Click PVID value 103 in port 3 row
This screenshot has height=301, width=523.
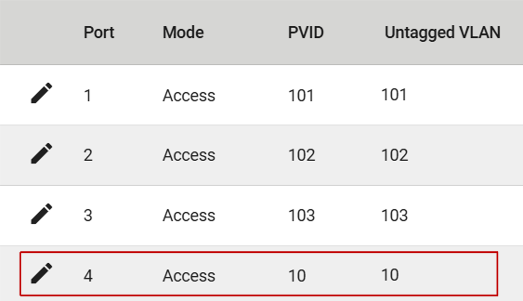coord(301,216)
